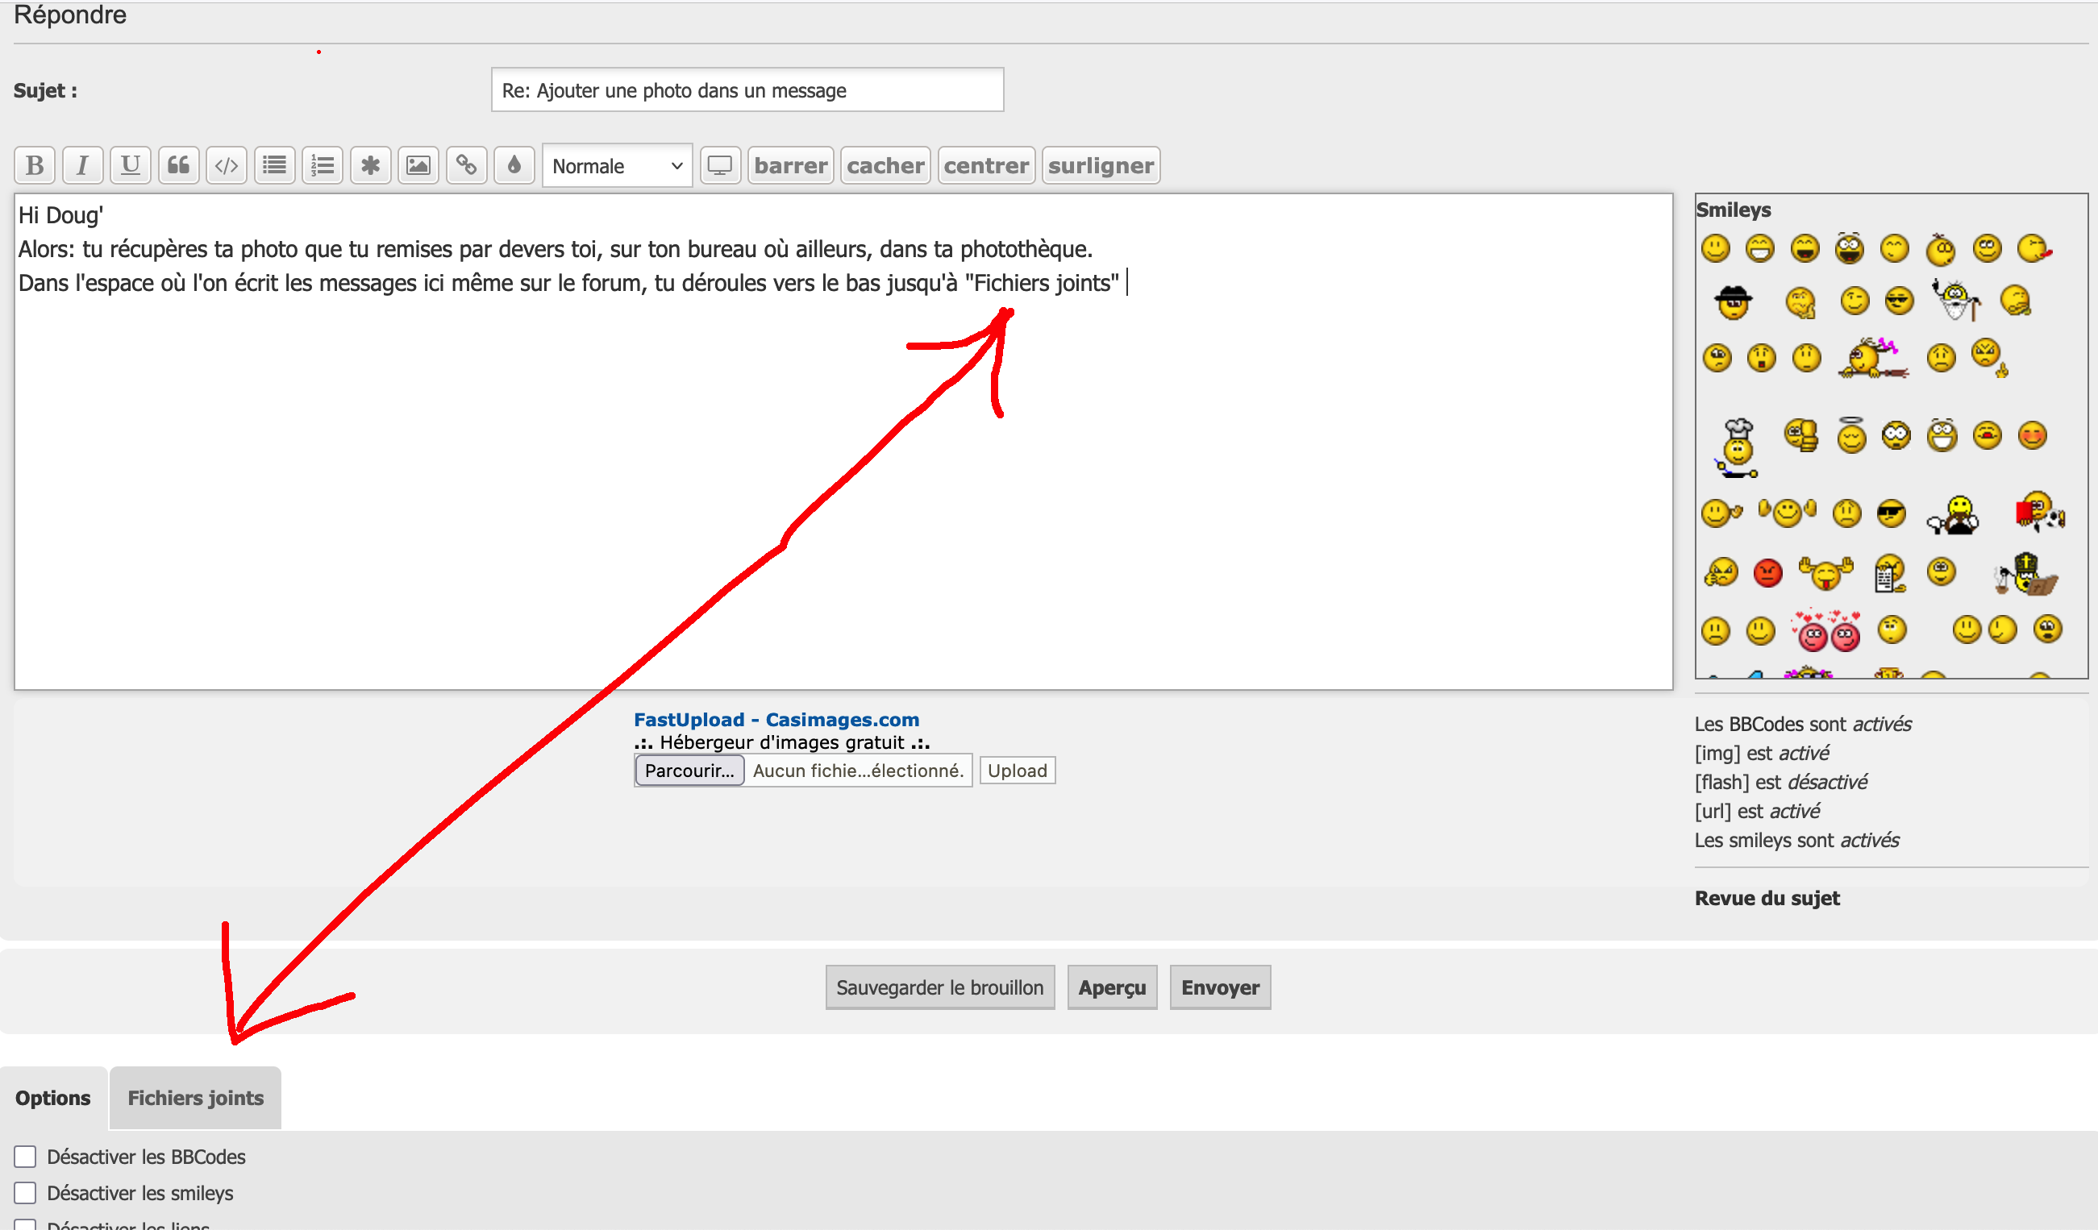Click the Sujet text field
Image resolution: width=2098 pixels, height=1230 pixels.
click(x=747, y=90)
